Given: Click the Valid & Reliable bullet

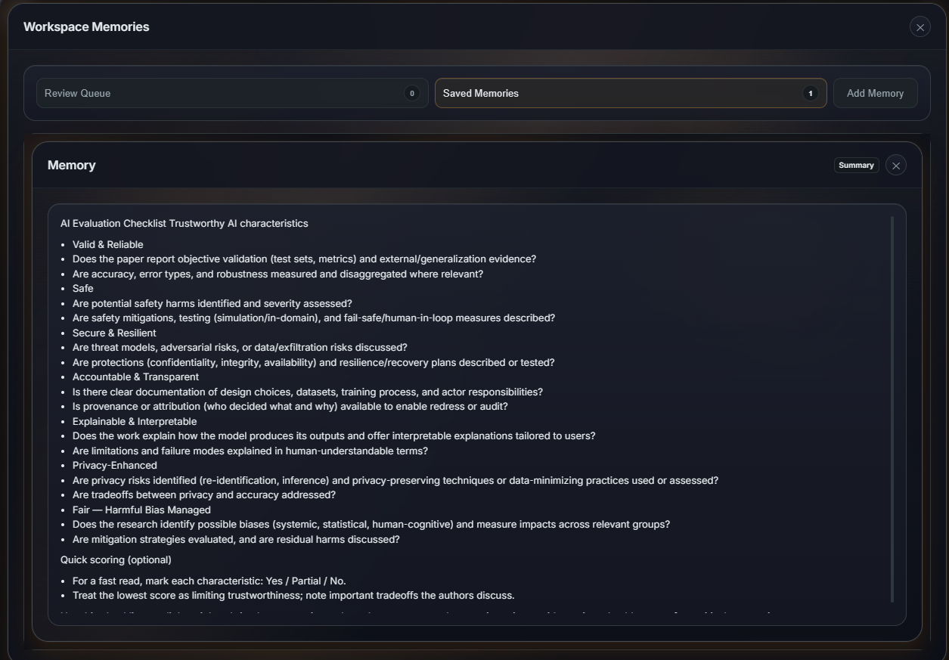Looking at the screenshot, I should [x=107, y=245].
